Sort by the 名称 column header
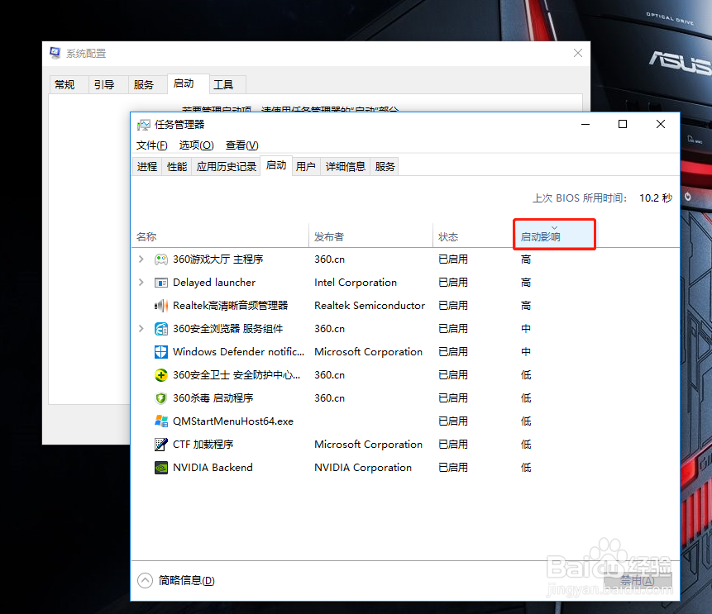The width and height of the screenshot is (712, 614). [x=220, y=236]
